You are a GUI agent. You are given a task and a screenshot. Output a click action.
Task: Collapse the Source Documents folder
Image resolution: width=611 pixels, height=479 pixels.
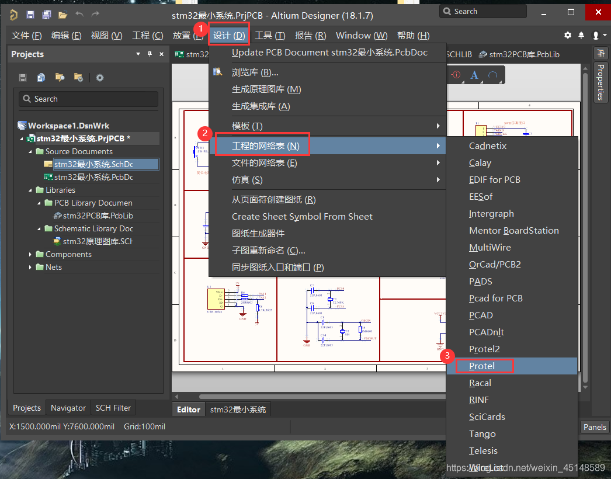31,151
